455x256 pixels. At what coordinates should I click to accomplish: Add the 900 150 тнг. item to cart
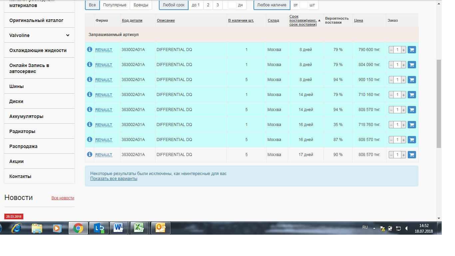[412, 80]
